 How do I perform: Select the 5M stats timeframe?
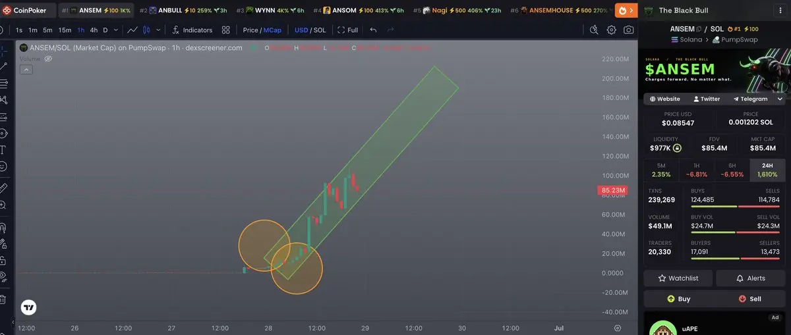661,170
